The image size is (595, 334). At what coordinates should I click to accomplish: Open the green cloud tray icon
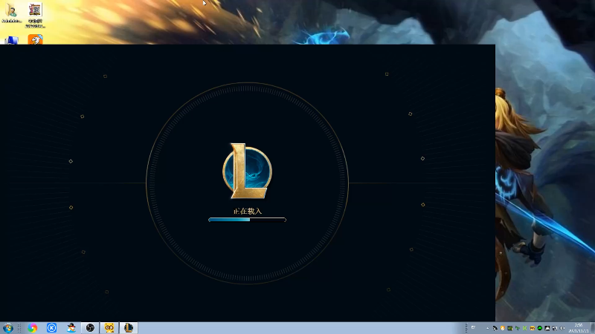(x=540, y=328)
